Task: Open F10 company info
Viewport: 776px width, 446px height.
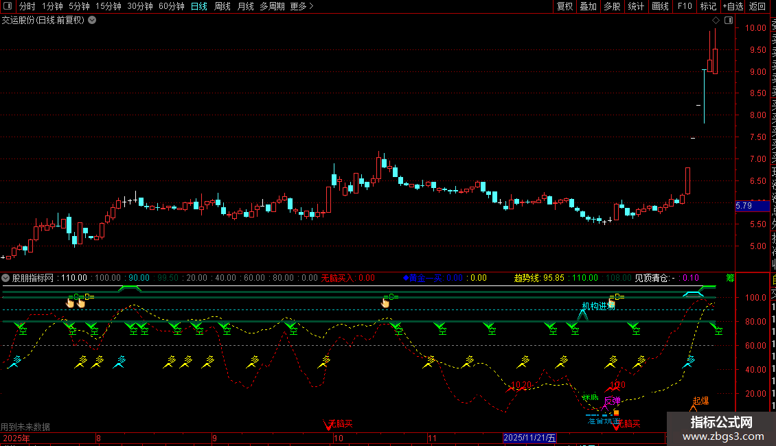Action: 685,6
